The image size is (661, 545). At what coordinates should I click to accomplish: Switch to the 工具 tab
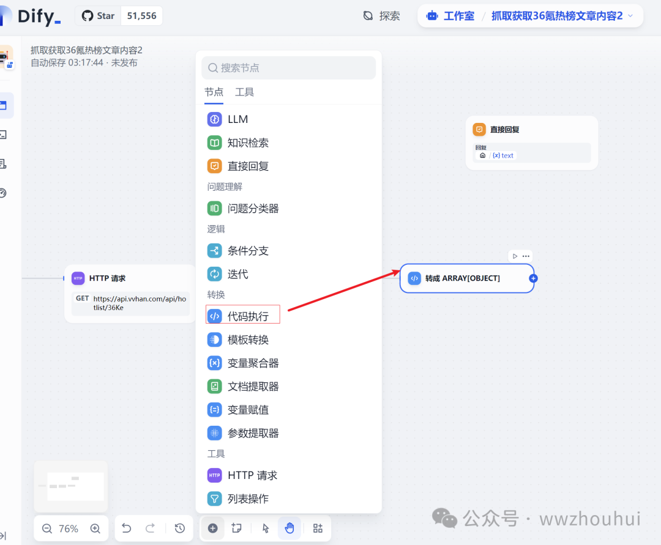[x=244, y=92]
